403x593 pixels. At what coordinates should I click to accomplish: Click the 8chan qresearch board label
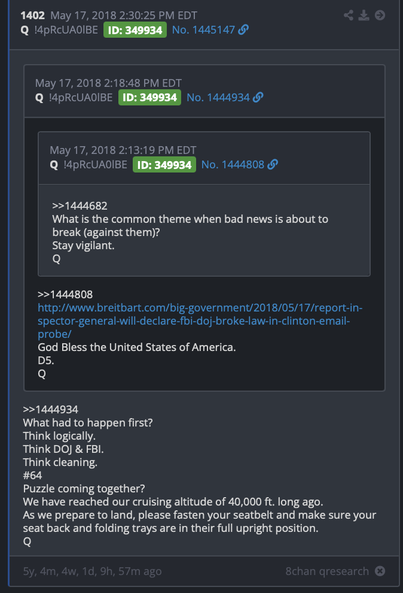coord(327,571)
